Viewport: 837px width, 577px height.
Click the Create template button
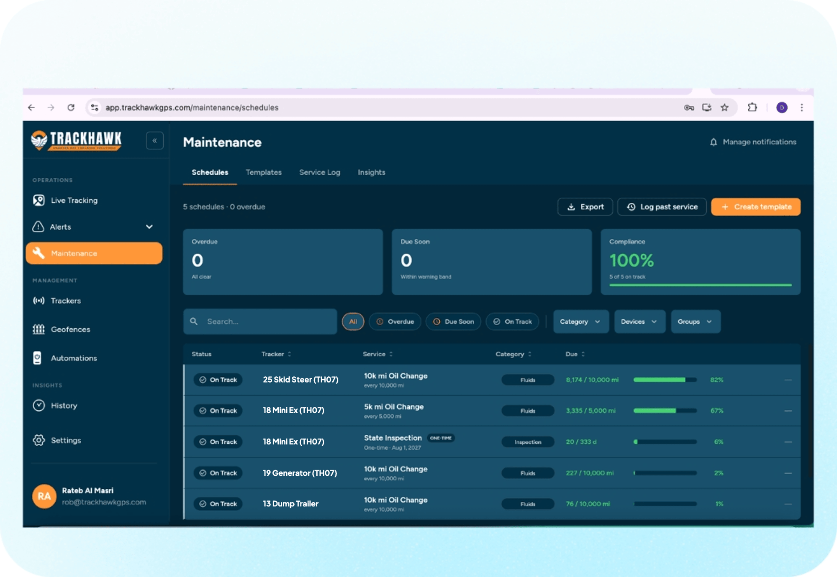756,207
